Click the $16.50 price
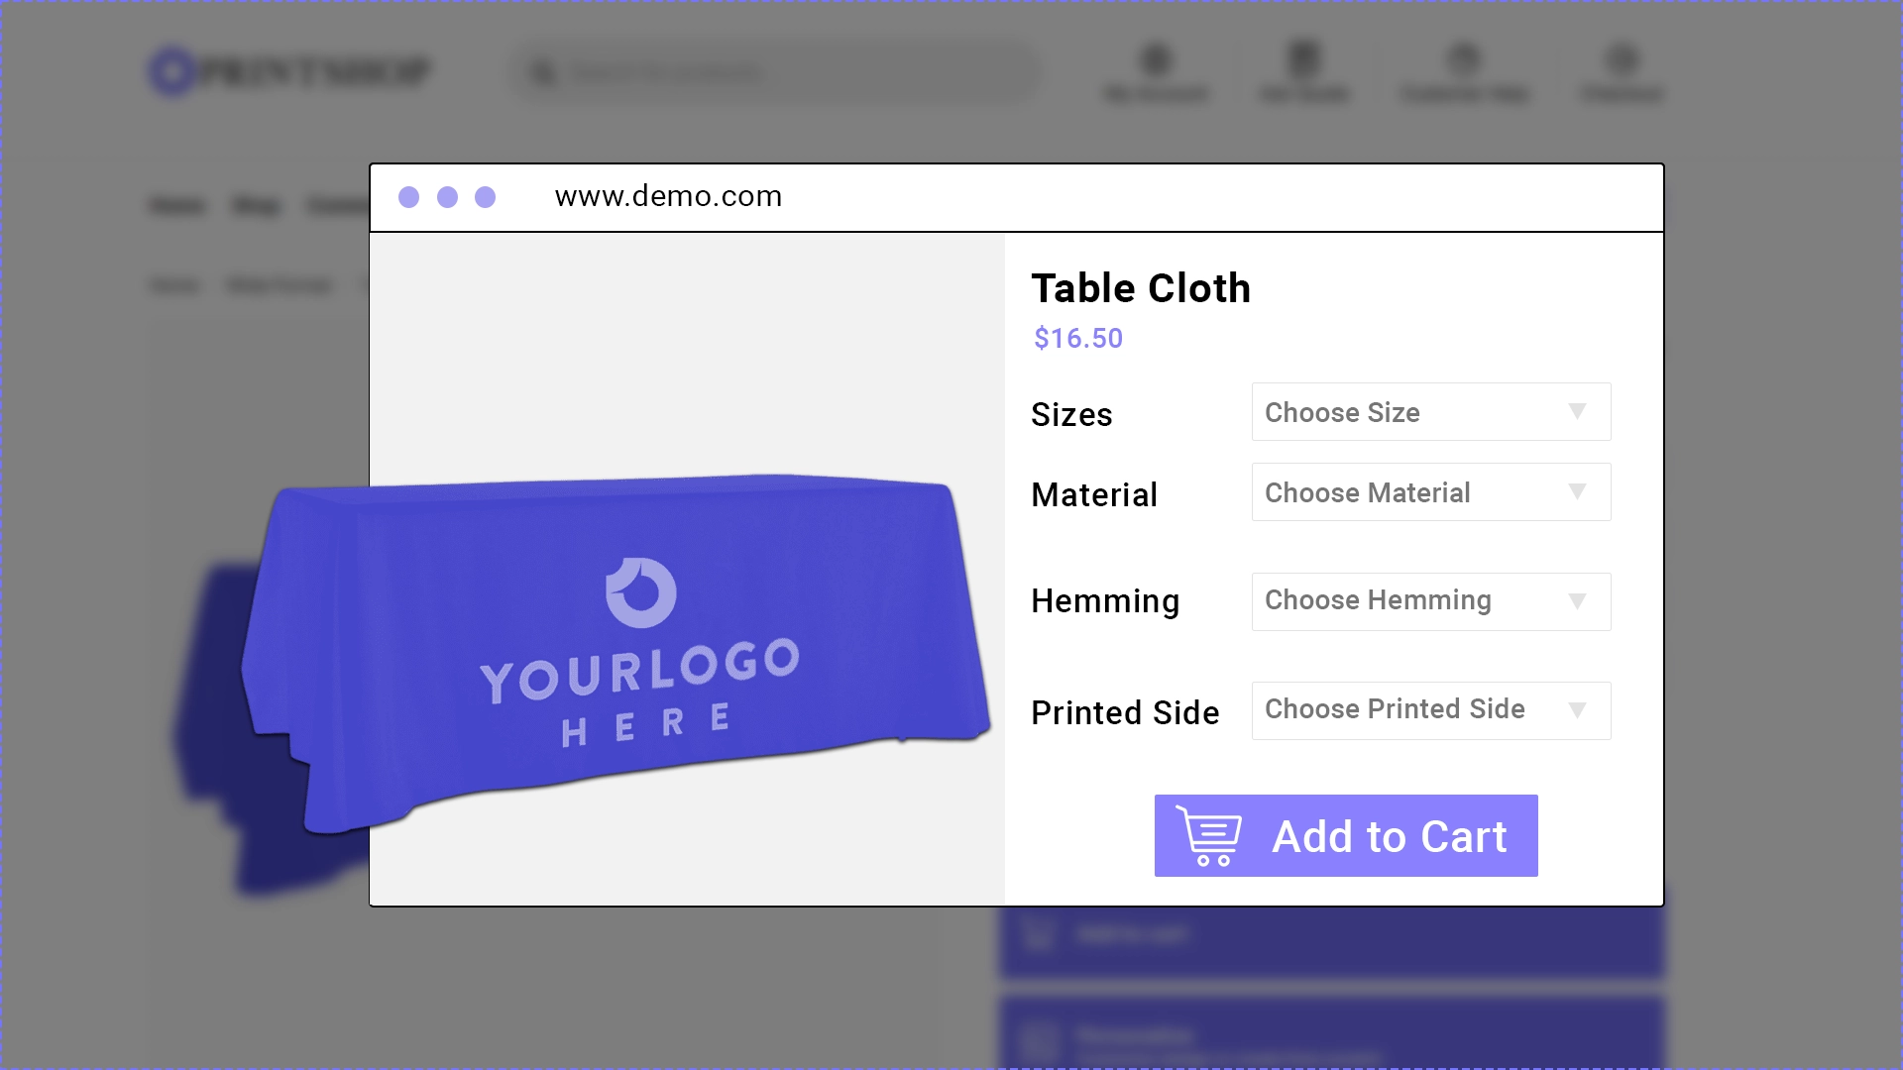This screenshot has width=1903, height=1070. [x=1078, y=339]
